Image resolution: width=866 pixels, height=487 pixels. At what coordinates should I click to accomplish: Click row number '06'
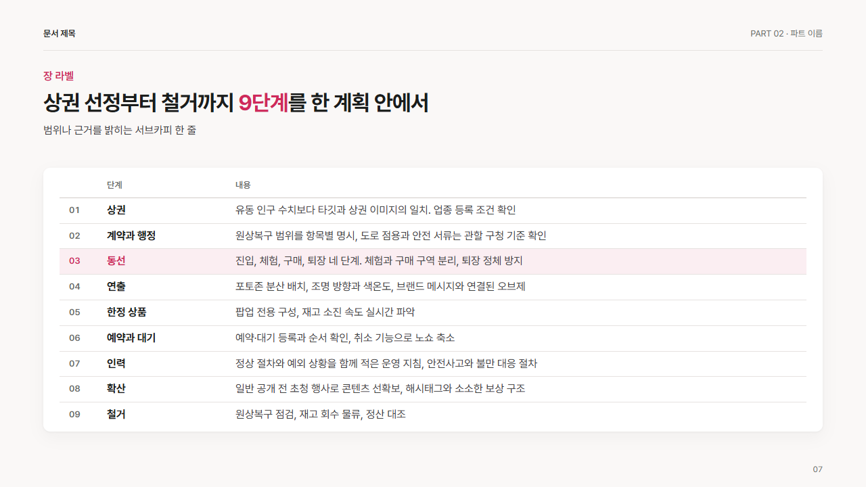74,338
